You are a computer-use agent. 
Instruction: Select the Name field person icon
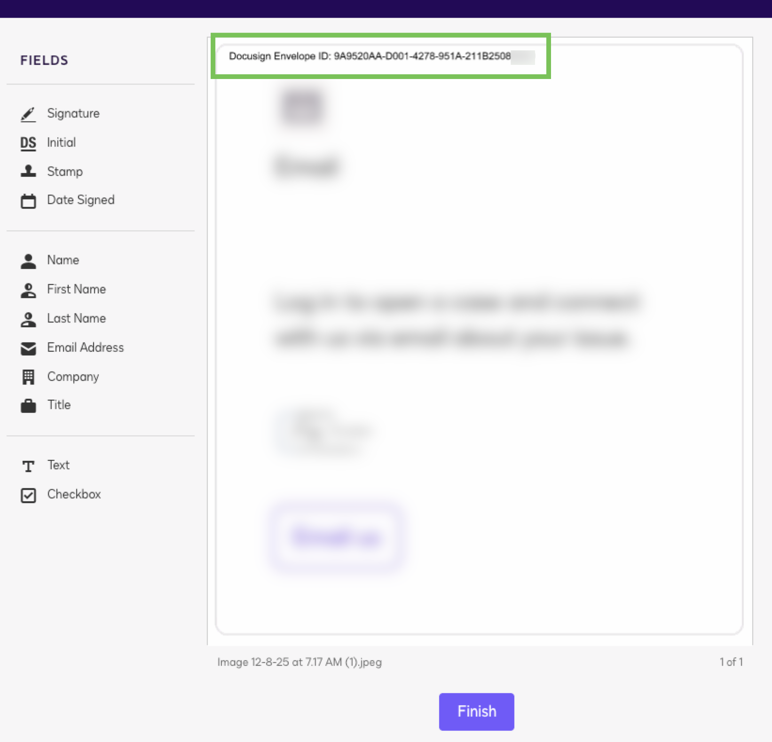[28, 260]
